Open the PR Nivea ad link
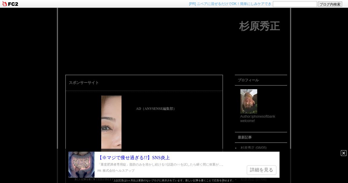 (230, 4)
